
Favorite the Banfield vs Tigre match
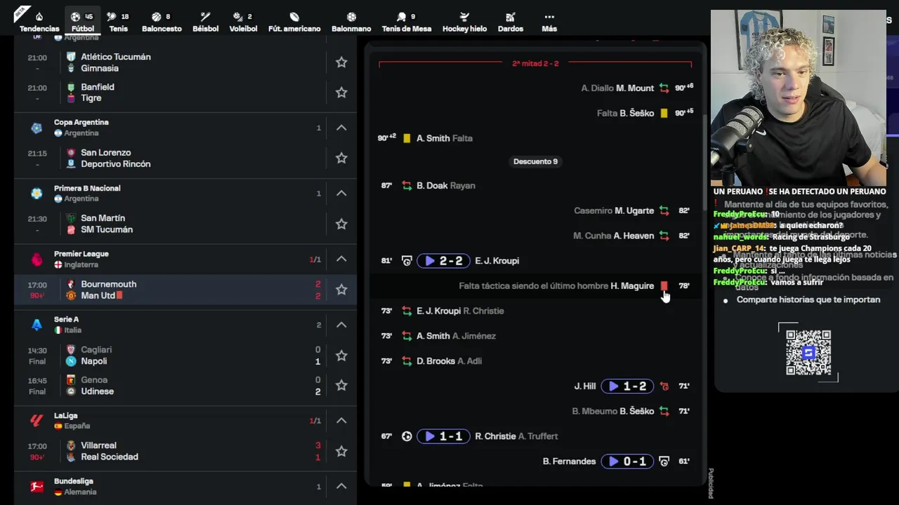[x=341, y=93]
